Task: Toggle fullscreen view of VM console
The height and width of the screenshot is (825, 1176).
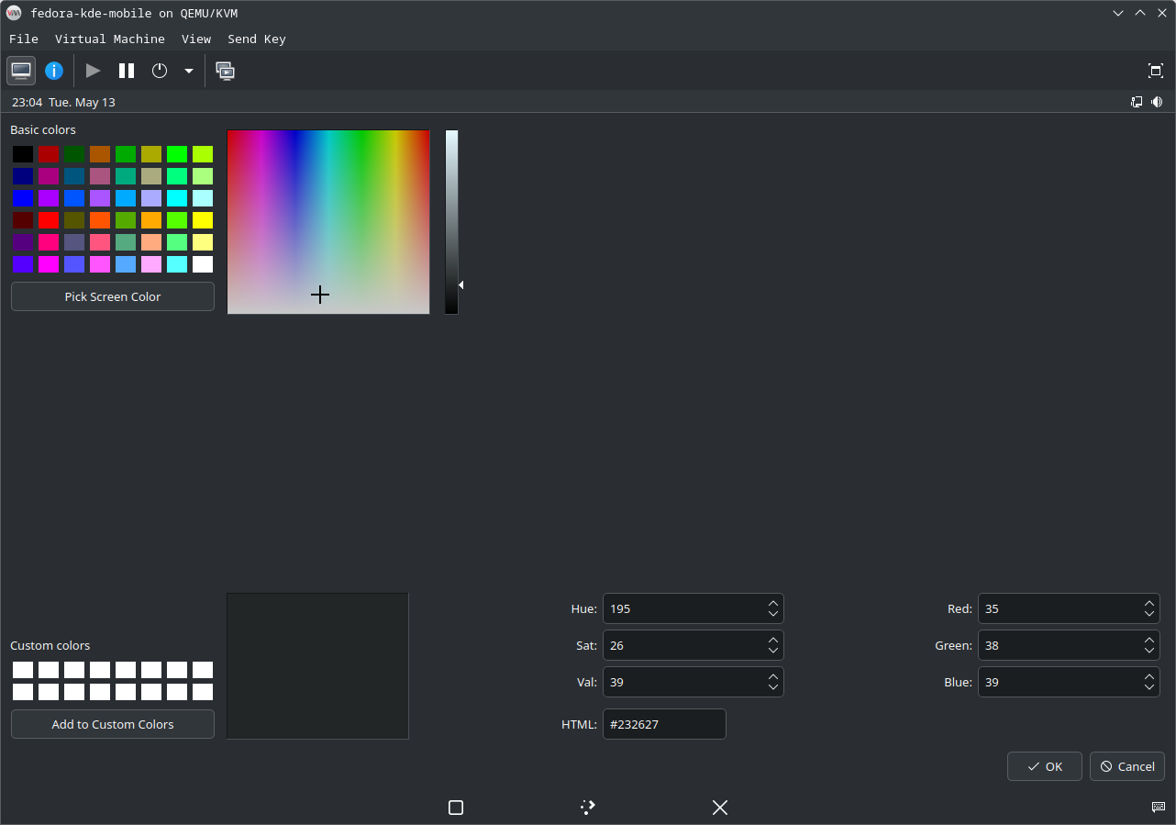Action: [x=1156, y=71]
